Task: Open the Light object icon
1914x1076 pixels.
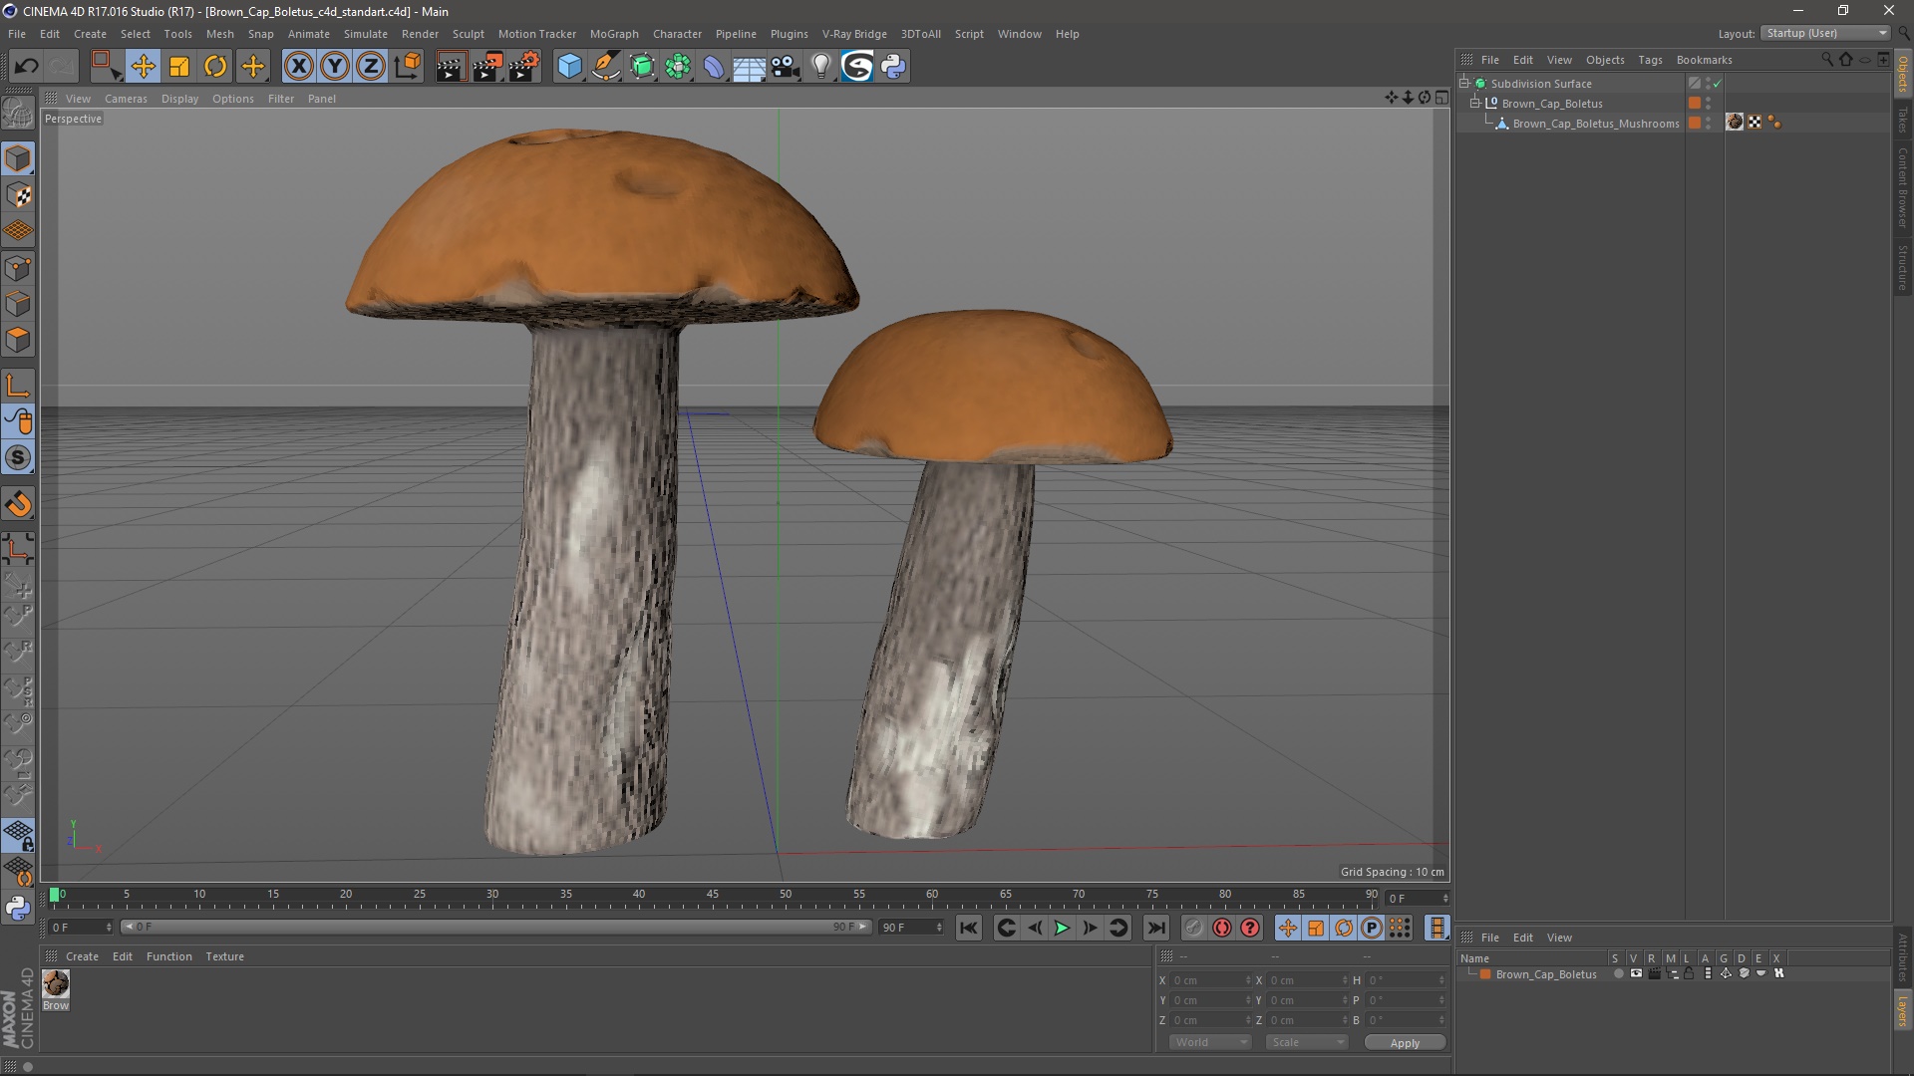Action: click(x=820, y=67)
